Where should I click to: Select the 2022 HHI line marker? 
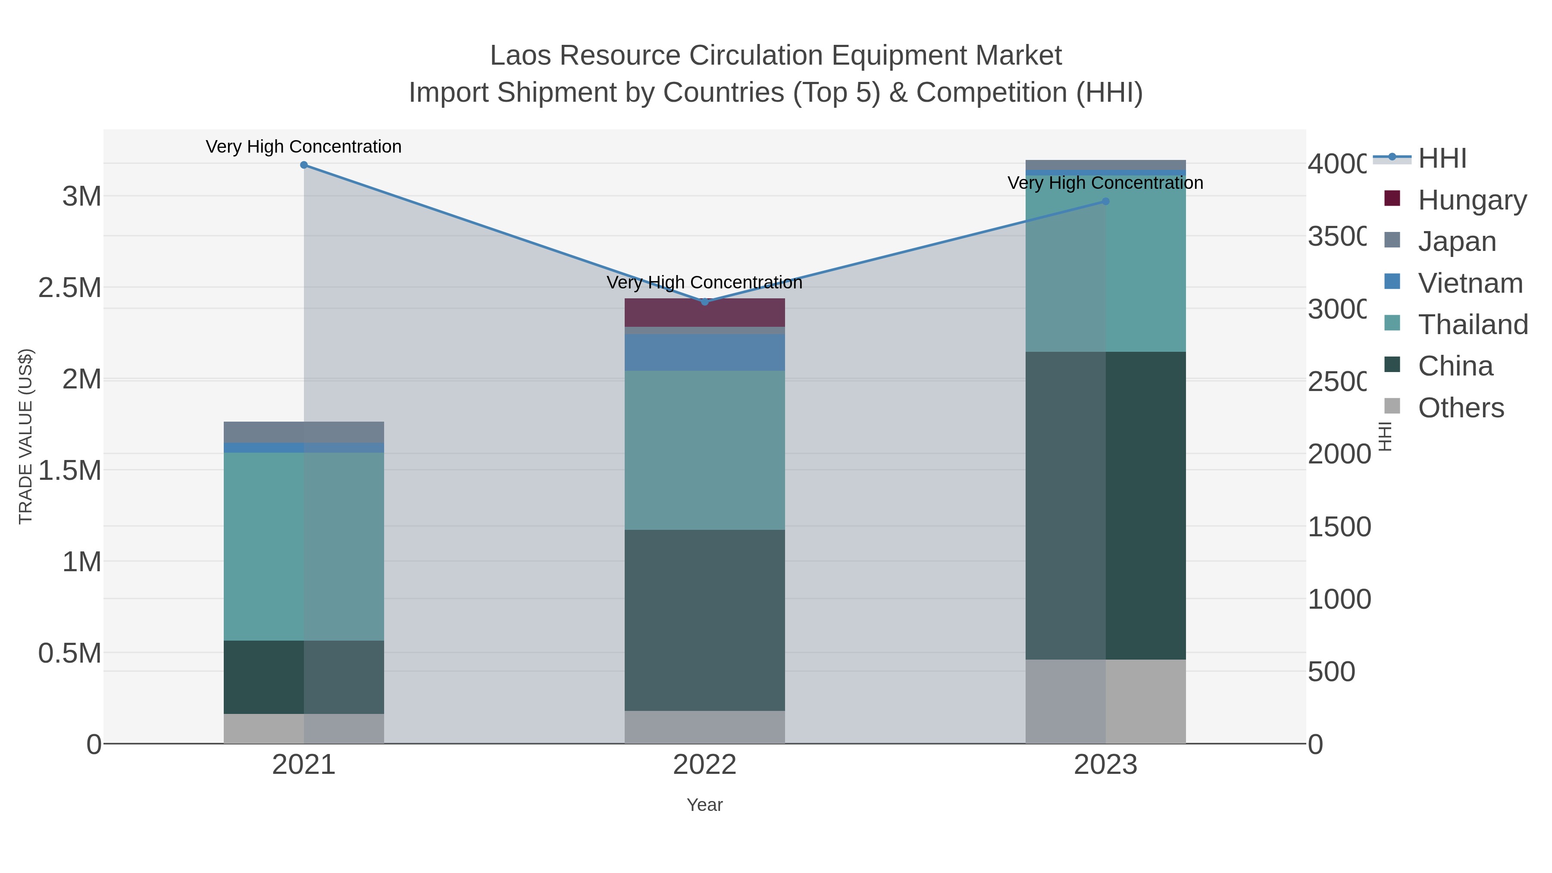pyautogui.click(x=705, y=302)
